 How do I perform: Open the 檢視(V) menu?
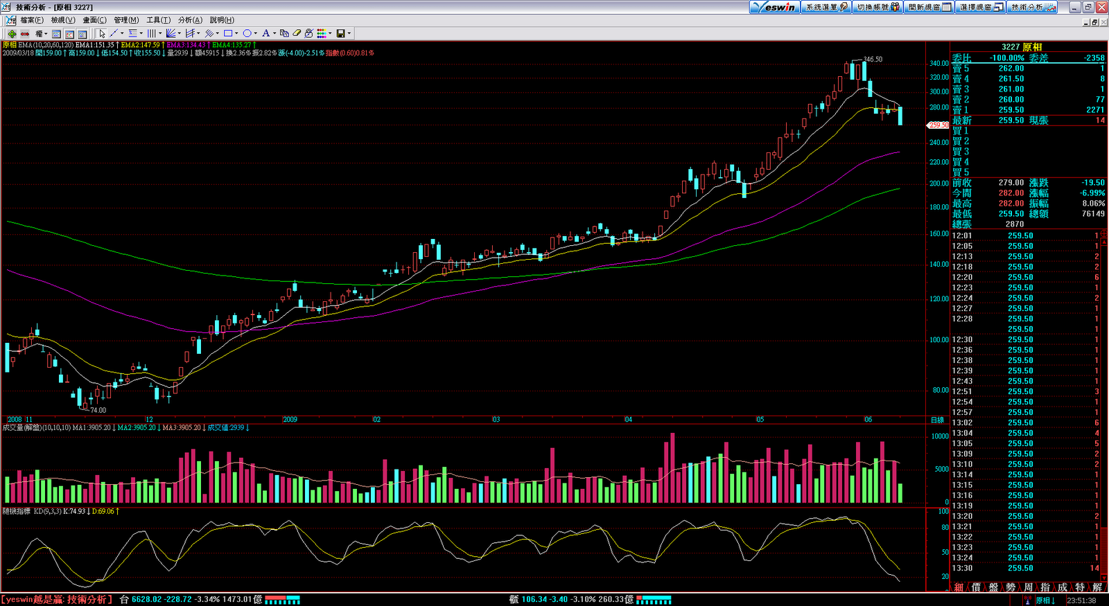(63, 20)
